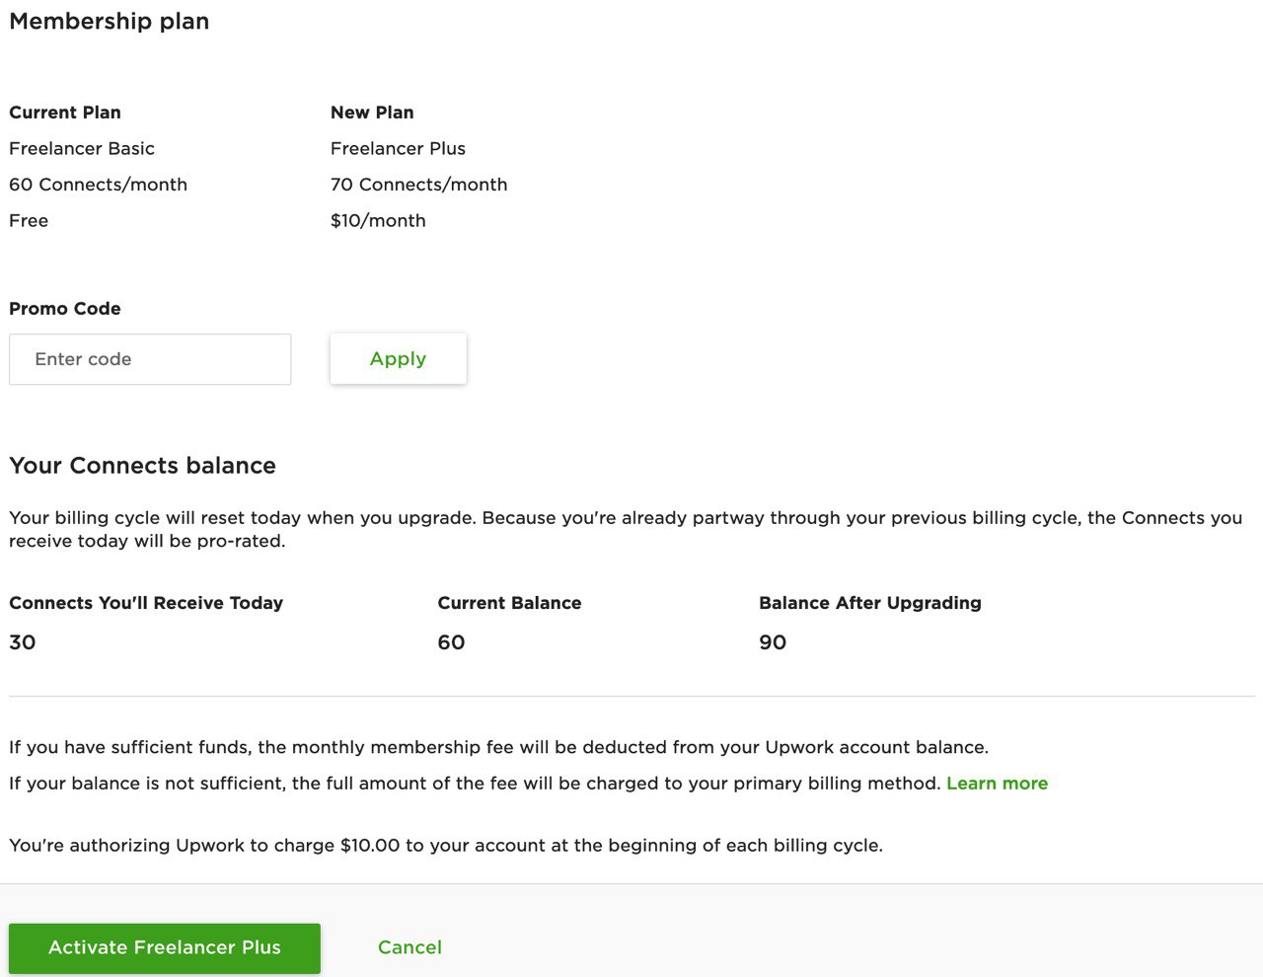Click the Balance After Upgrading label
The width and height of the screenshot is (1263, 977).
(x=870, y=603)
